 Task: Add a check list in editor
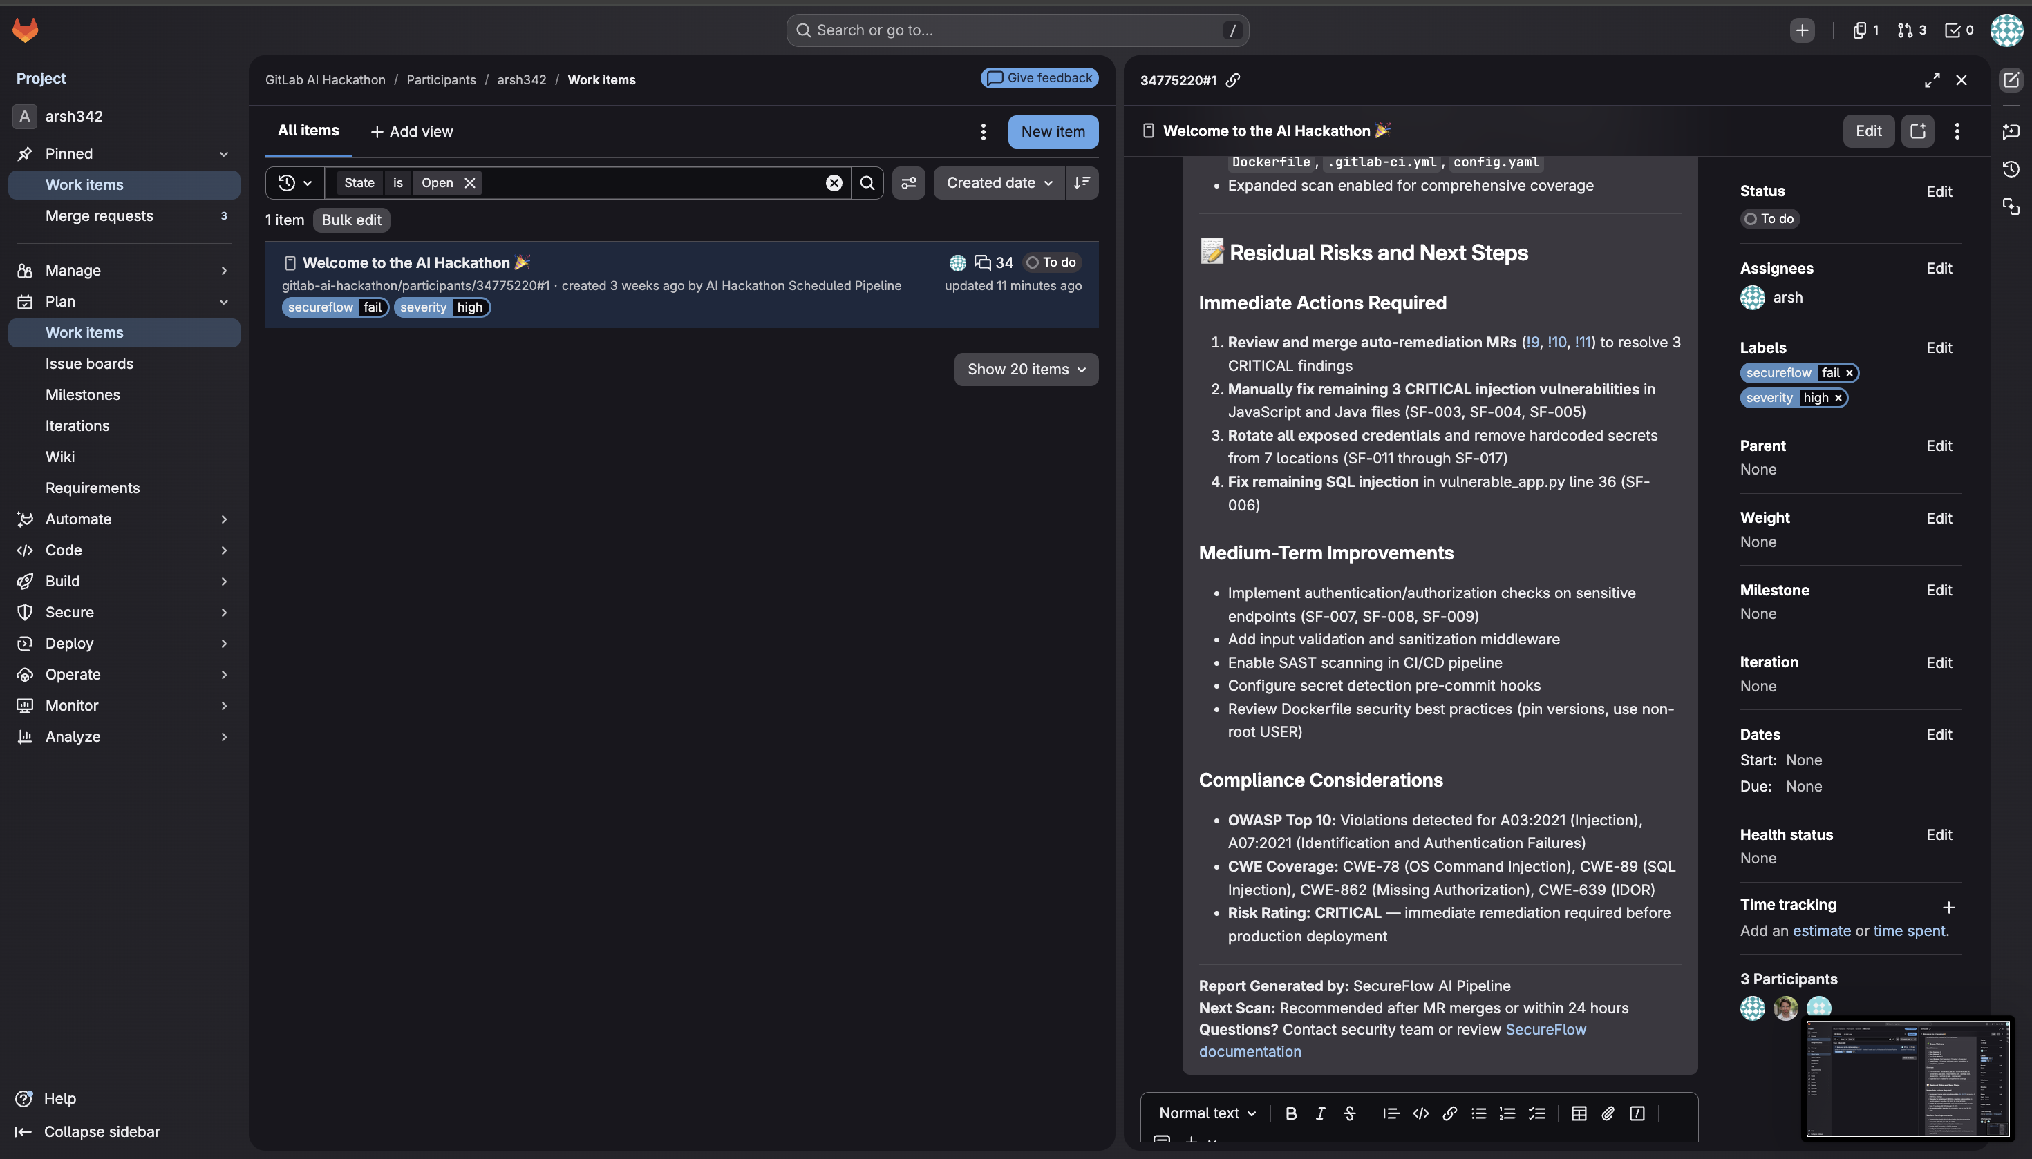tap(1536, 1113)
